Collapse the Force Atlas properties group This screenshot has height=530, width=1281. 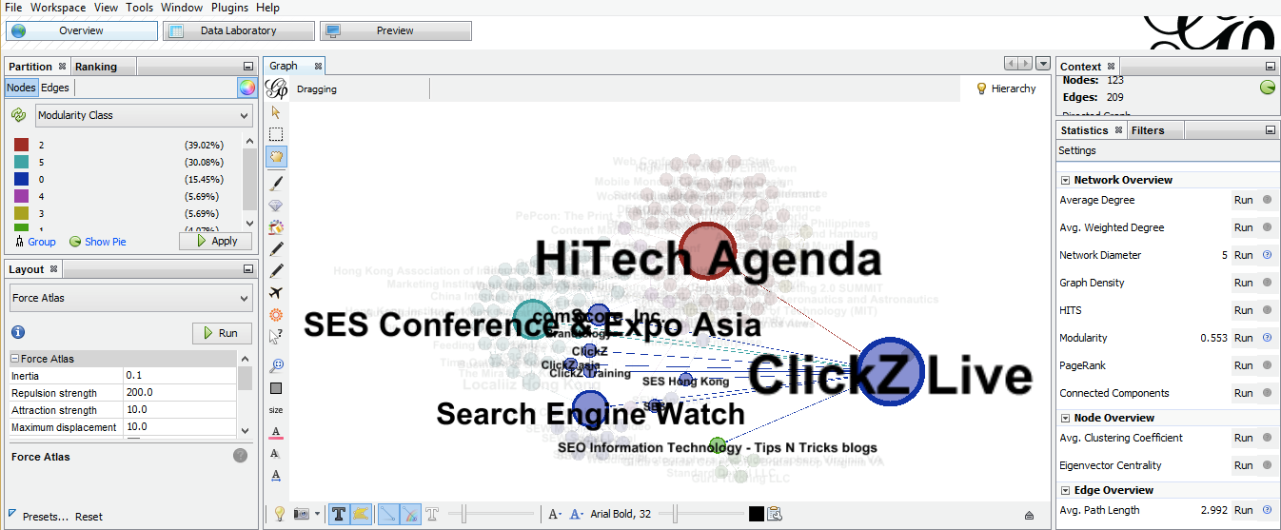tap(15, 359)
